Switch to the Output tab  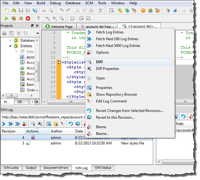pos(31,168)
